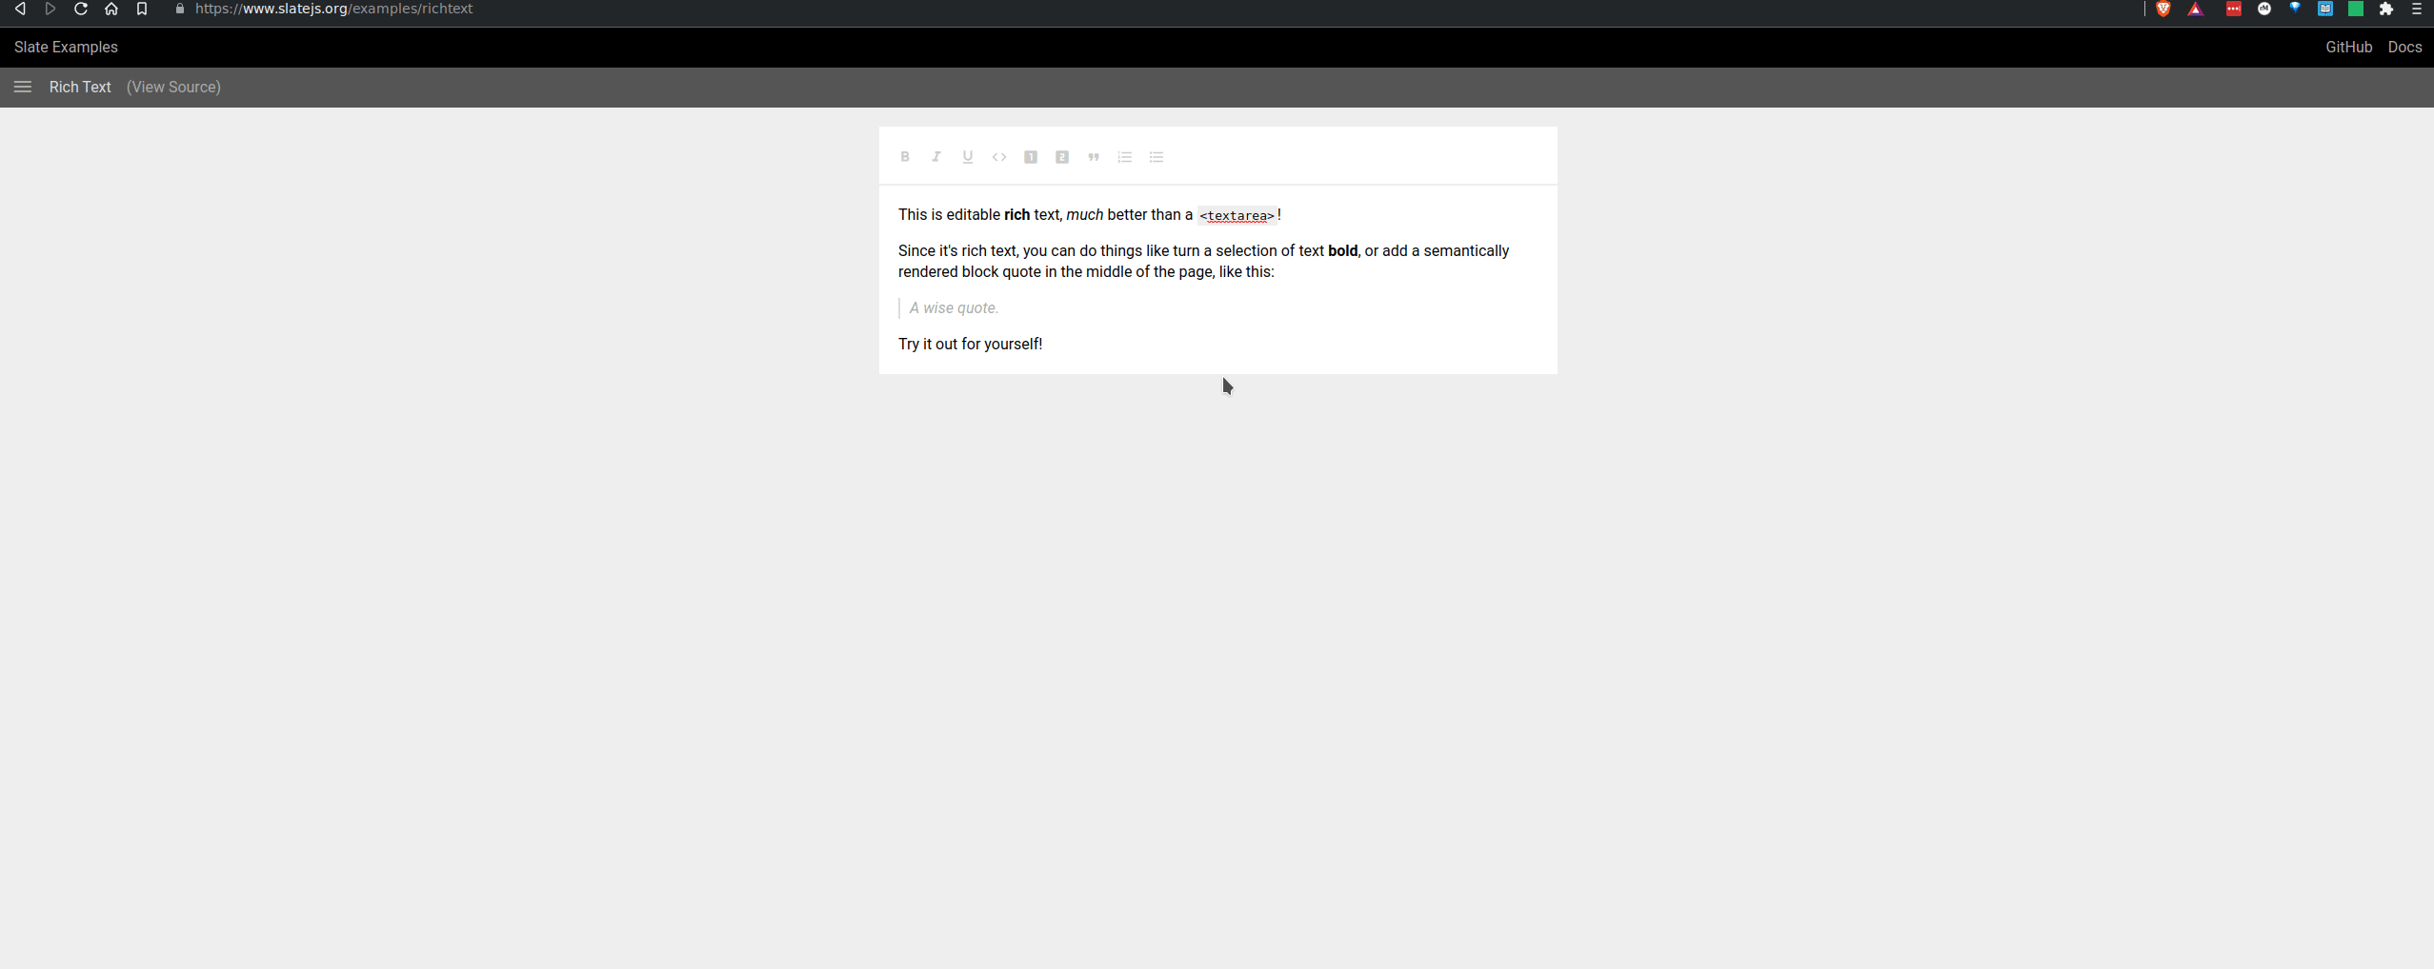Screen dimensions: 2434x969
Task: Toggle numbered list format
Action: coord(1125,157)
